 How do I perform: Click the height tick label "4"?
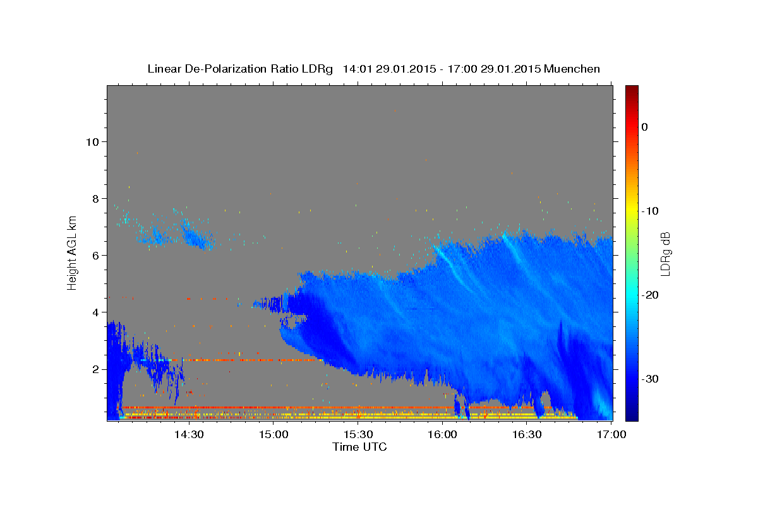pos(95,312)
